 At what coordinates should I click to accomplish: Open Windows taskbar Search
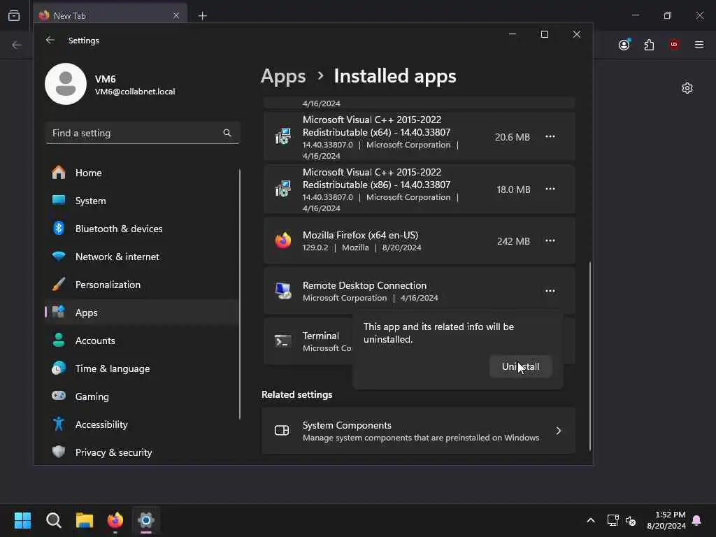[53, 520]
